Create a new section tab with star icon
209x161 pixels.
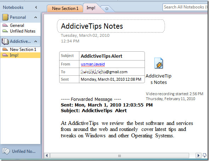point(107,9)
